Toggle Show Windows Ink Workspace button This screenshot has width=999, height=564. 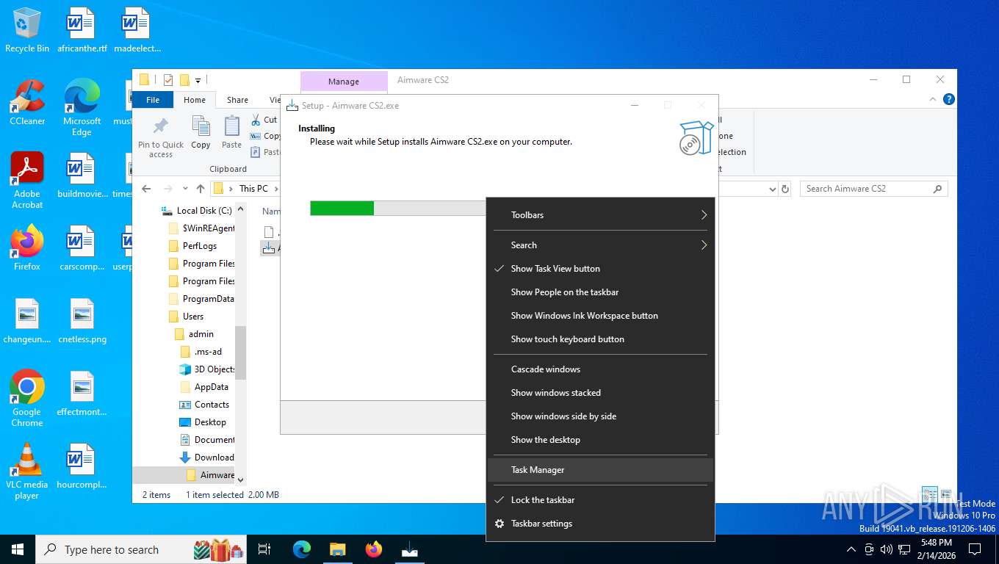[601, 316]
